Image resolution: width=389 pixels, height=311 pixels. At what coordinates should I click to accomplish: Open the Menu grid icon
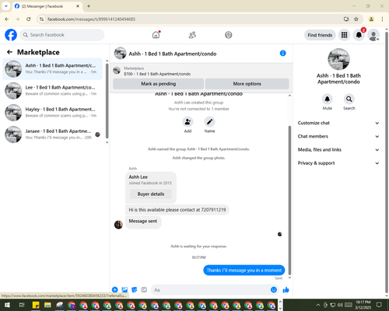coord(344,35)
